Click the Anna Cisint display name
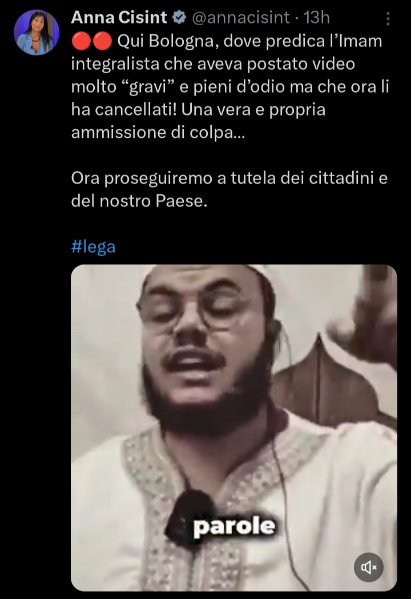Screen dimensions: 411x599 [x=119, y=18]
